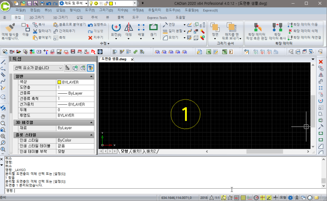Click the Excel export toolbar icon

(x=208, y=52)
